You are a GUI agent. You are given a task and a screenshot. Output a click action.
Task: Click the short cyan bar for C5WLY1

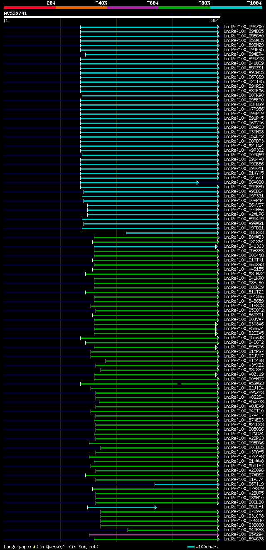point(122,507)
